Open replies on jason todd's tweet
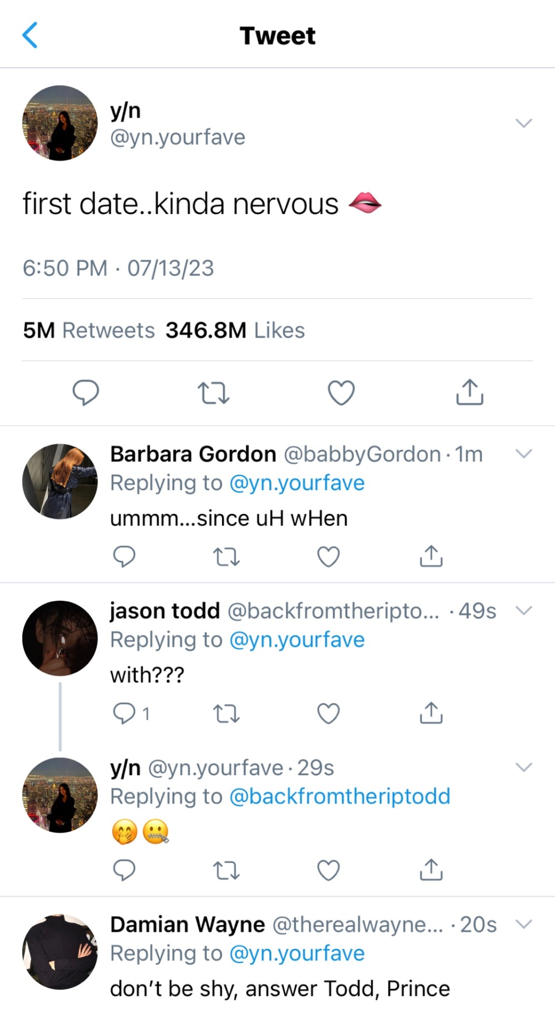The image size is (555, 1012). pyautogui.click(x=124, y=713)
